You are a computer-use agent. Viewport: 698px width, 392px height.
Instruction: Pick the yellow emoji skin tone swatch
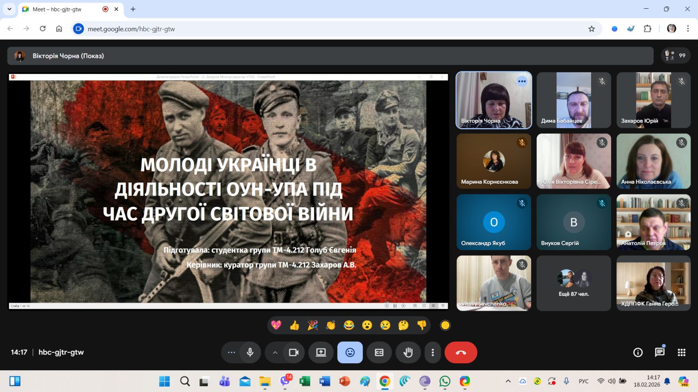pyautogui.click(x=445, y=325)
